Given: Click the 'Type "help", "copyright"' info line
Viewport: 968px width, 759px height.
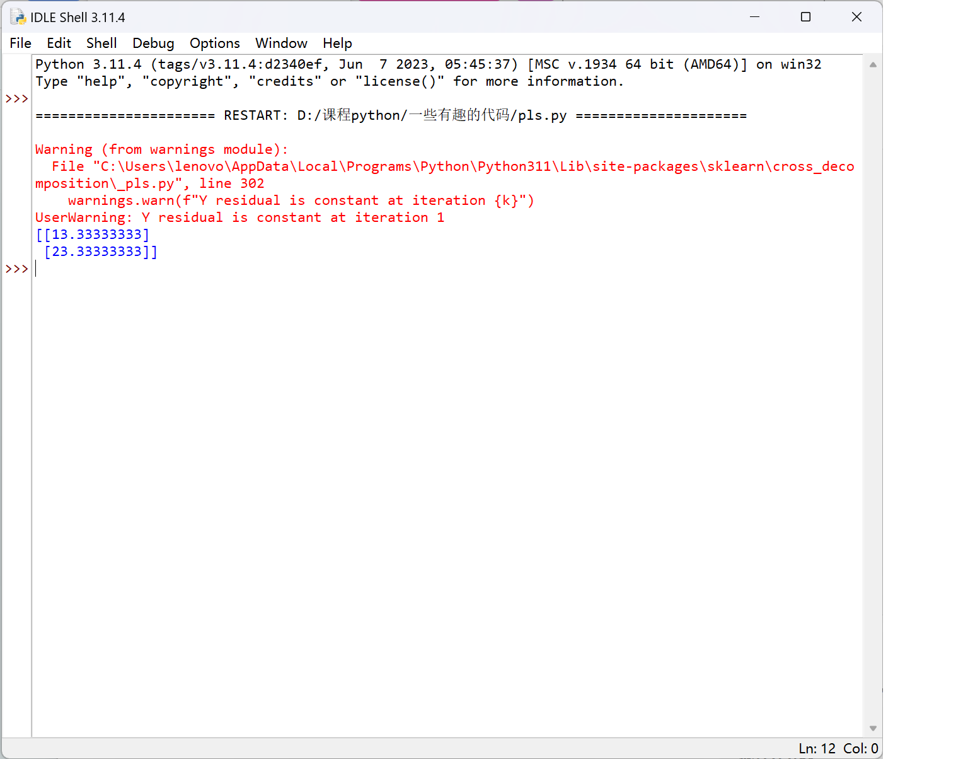Looking at the screenshot, I should pyautogui.click(x=330, y=81).
